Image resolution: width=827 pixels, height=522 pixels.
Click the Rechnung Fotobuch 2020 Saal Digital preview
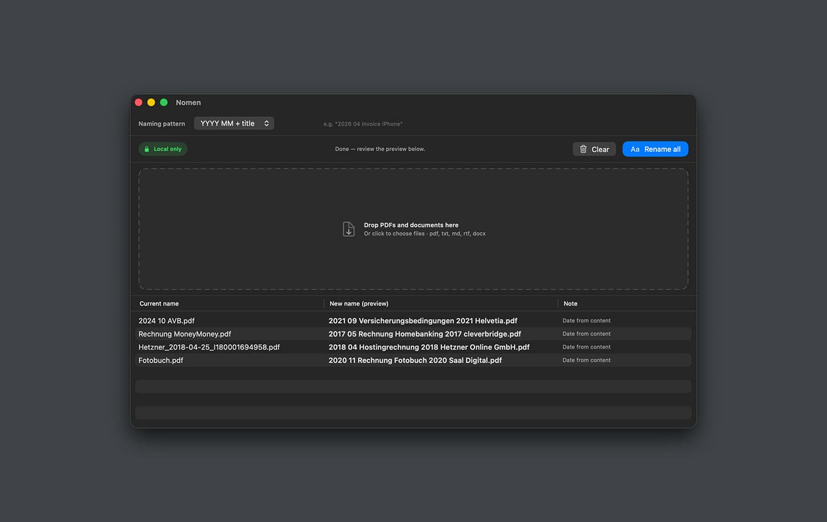click(415, 360)
